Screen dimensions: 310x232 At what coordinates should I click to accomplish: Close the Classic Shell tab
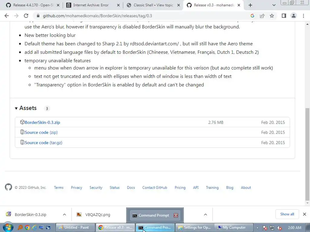click(x=179, y=5)
